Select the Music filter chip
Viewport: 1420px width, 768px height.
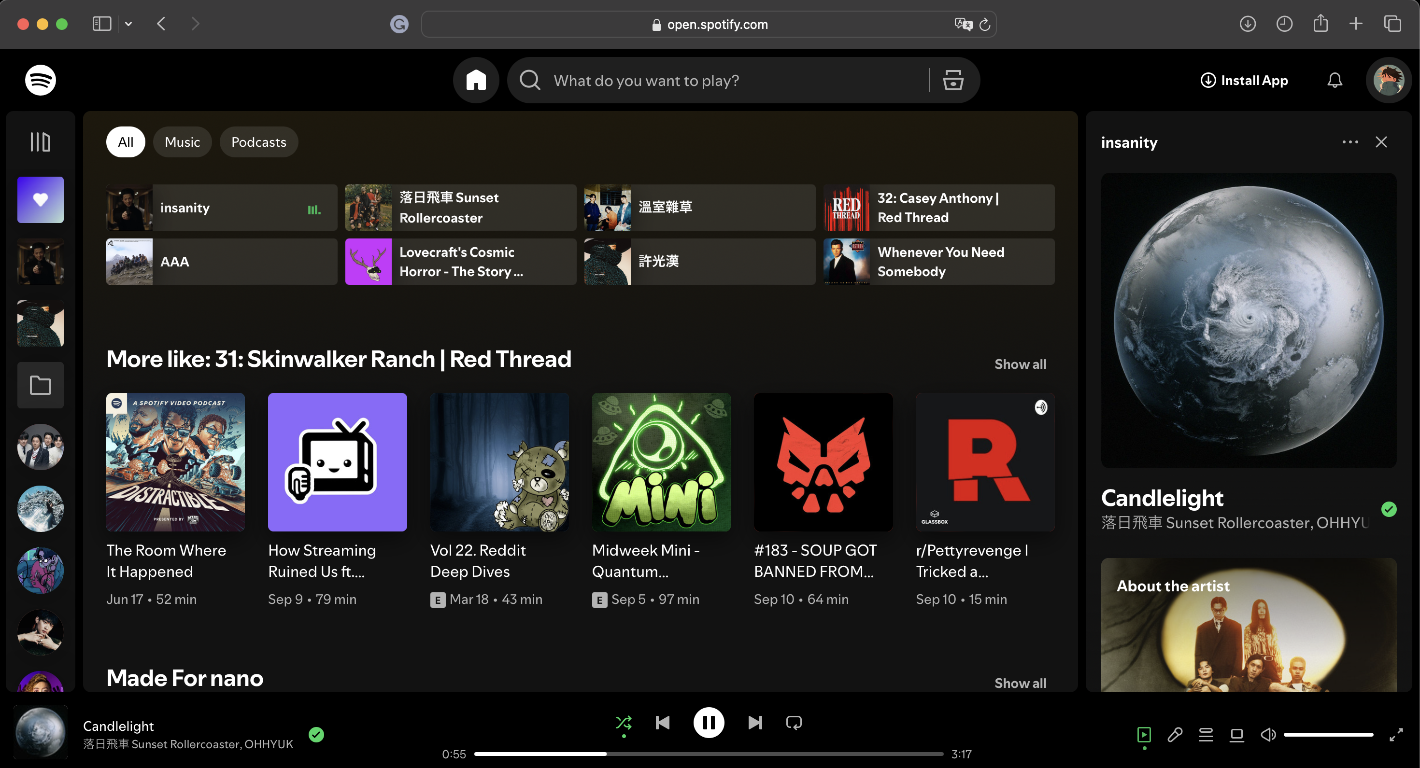[182, 142]
